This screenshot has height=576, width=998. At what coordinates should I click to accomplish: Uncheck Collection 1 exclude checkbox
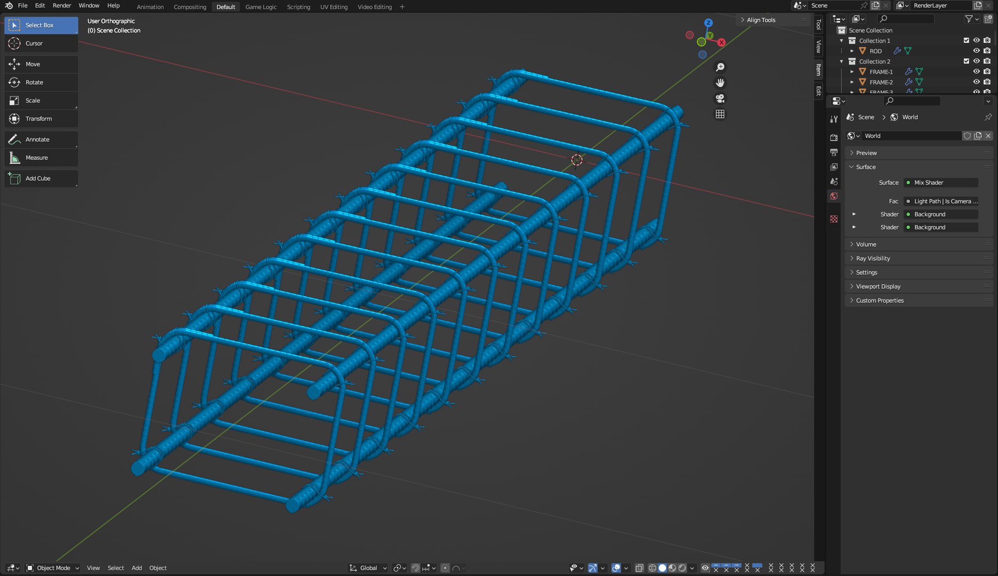click(966, 41)
